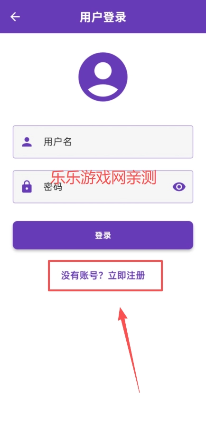The width and height of the screenshot is (206, 442).
Task: Click the 用户登录 page title
Action: click(x=103, y=17)
